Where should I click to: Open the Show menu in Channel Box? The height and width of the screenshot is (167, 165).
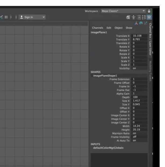tap(129, 28)
